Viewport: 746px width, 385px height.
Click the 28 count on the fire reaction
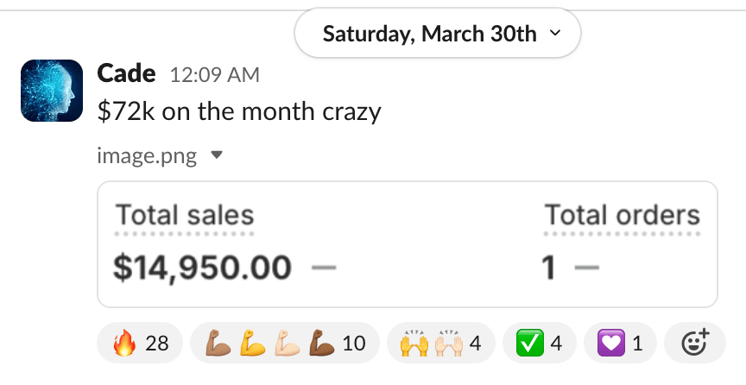[x=156, y=344]
